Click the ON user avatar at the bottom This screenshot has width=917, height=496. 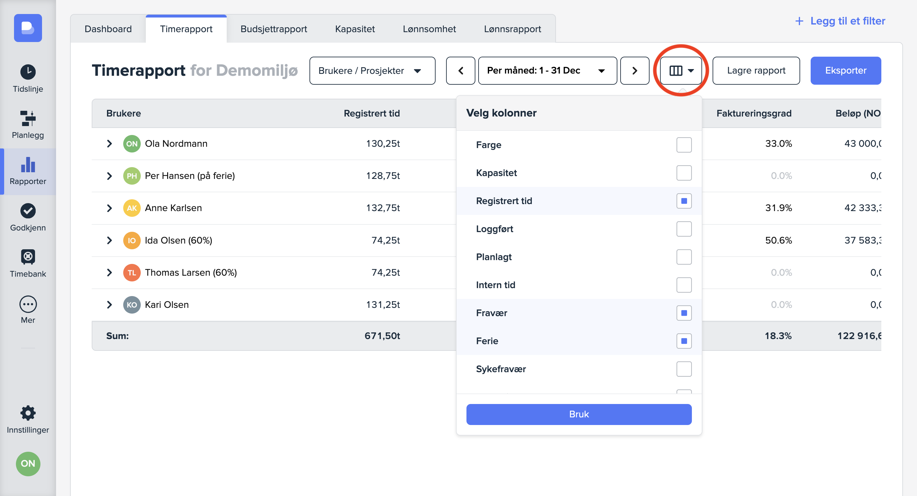[28, 463]
